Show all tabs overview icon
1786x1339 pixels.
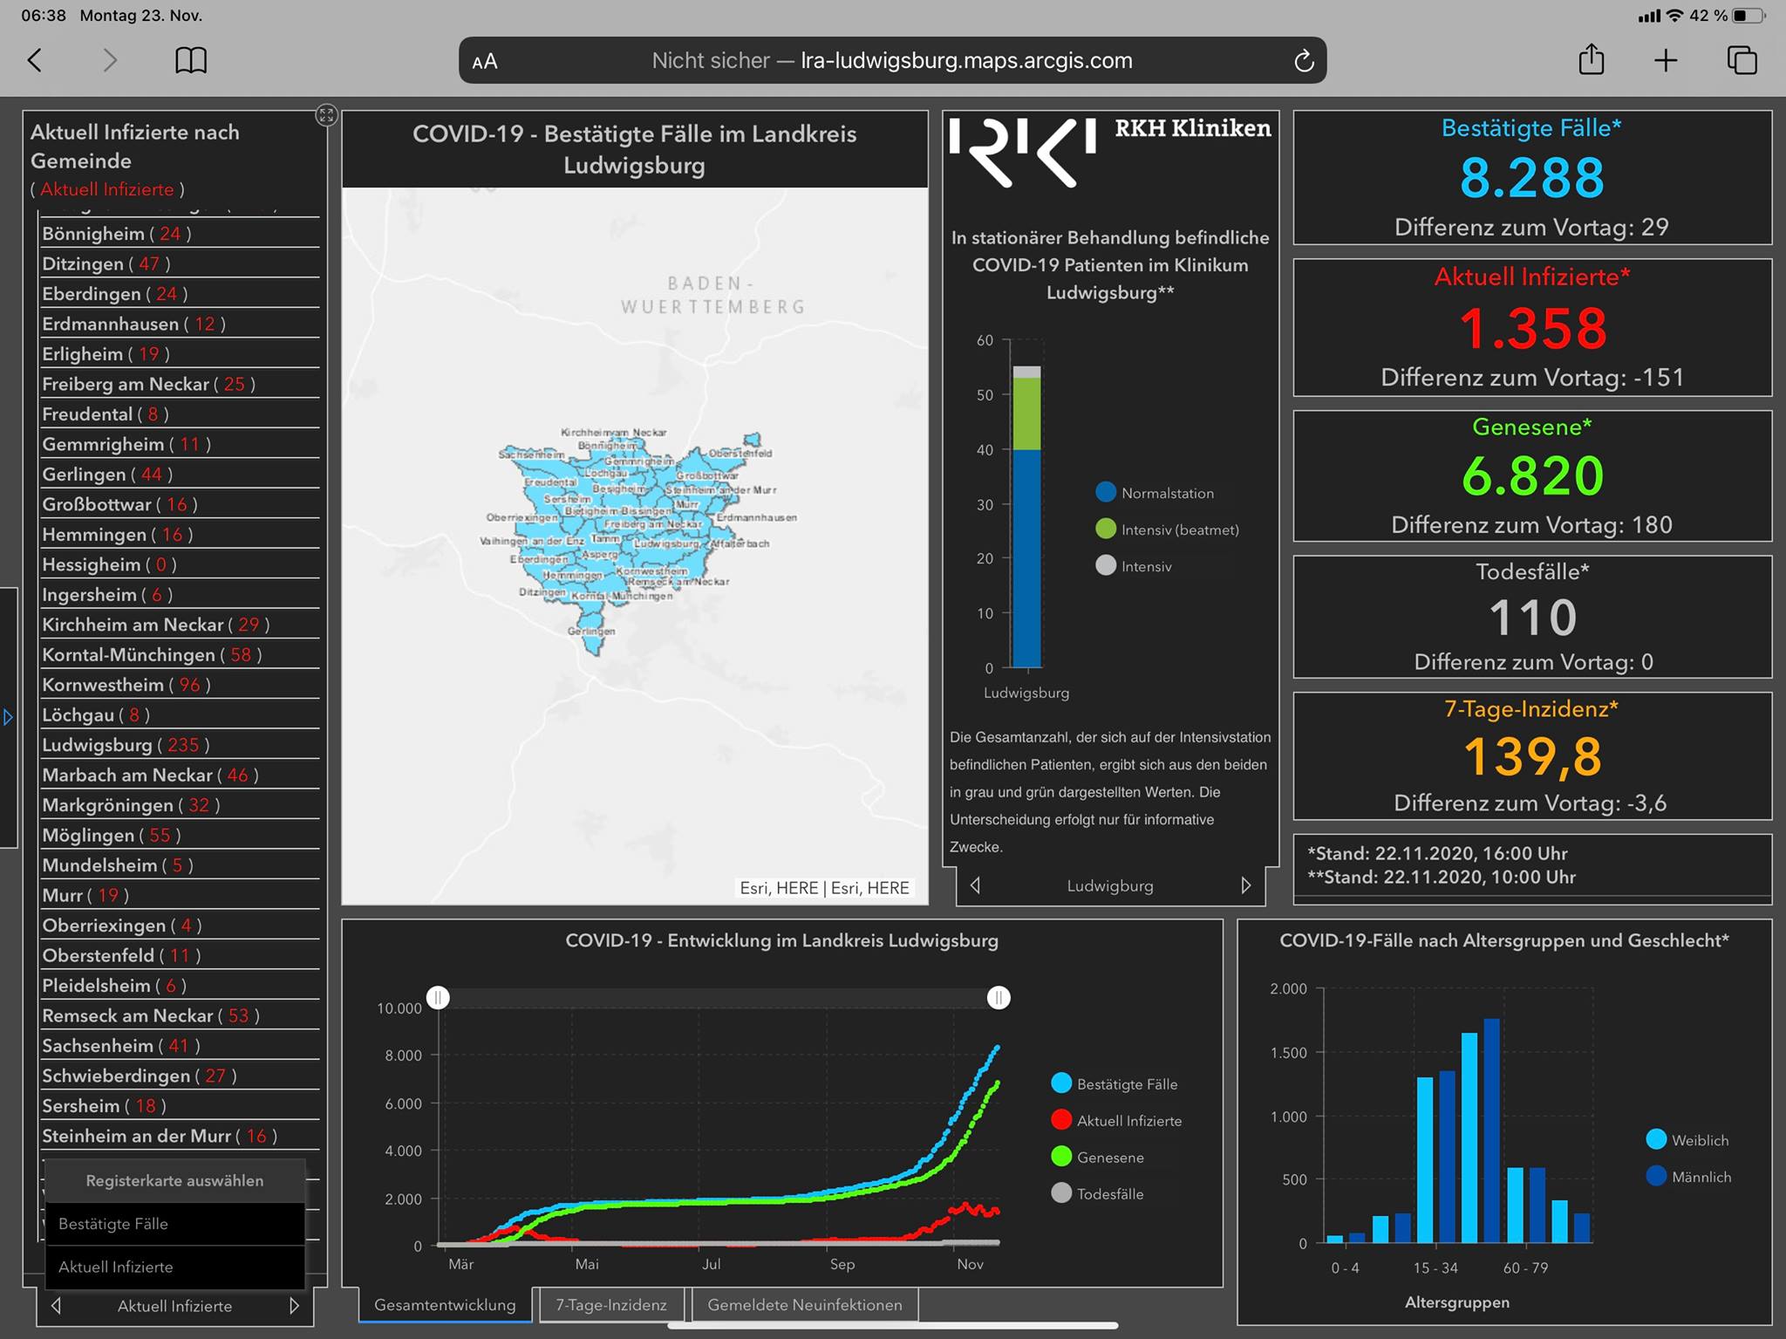pyautogui.click(x=1742, y=60)
